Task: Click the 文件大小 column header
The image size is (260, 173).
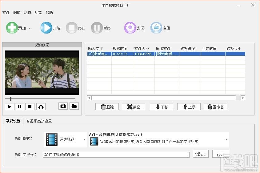Action: (142, 49)
